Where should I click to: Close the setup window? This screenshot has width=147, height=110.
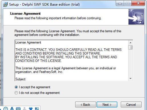coord(138,3)
